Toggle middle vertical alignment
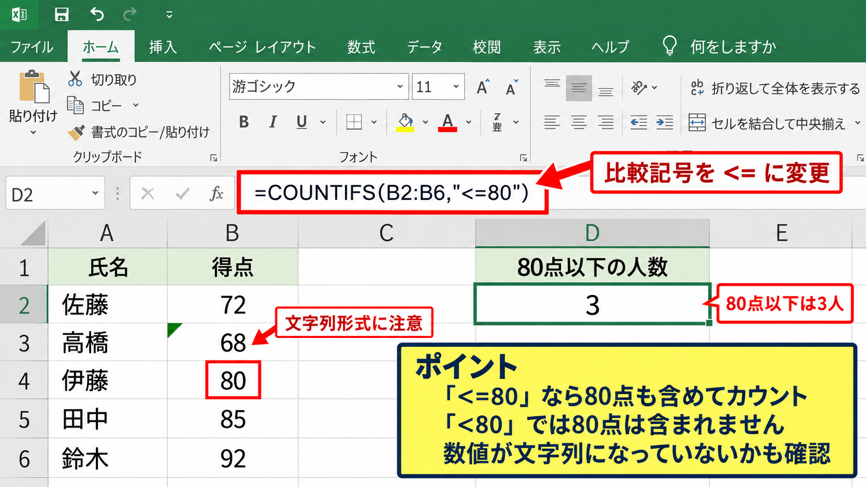The height and width of the screenshot is (487, 866). pyautogui.click(x=579, y=88)
